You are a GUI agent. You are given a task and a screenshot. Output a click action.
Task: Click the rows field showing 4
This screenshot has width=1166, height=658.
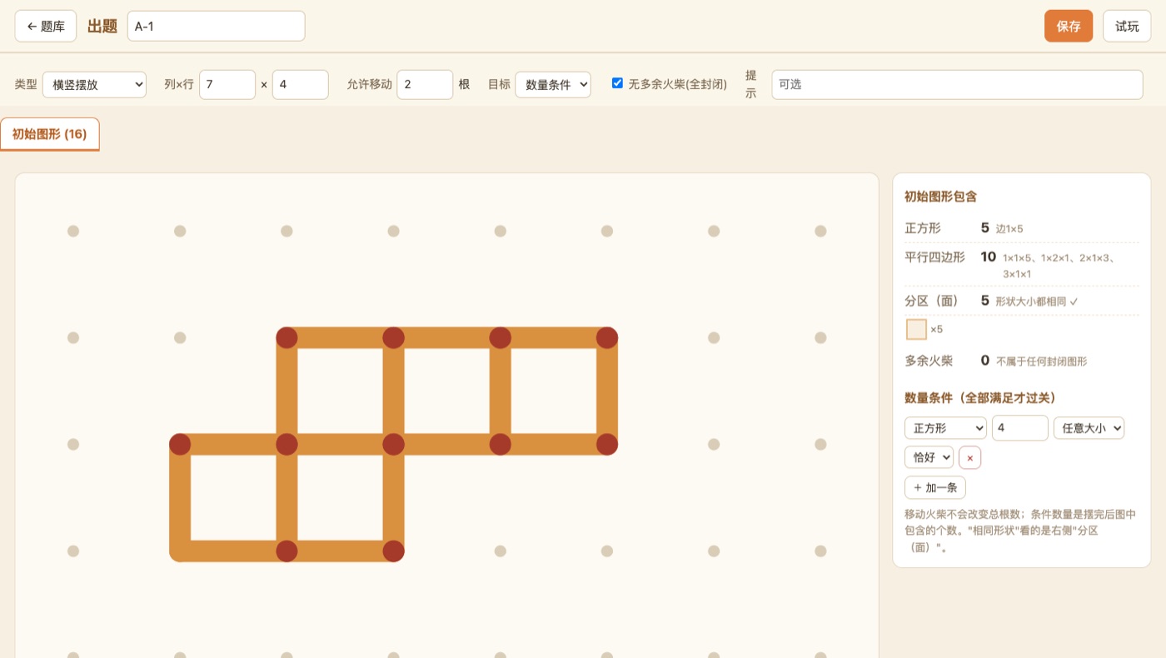point(300,84)
